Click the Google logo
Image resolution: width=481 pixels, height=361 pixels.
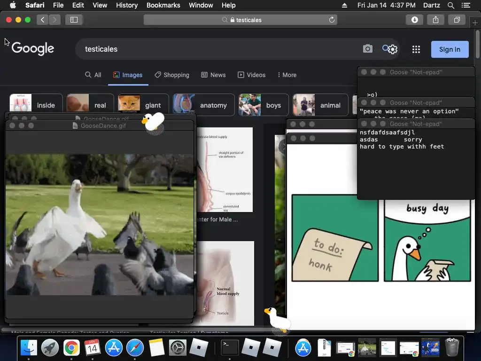coord(33,48)
